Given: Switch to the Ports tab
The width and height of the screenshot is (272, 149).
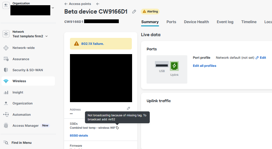Looking at the screenshot, I should click(x=171, y=22).
